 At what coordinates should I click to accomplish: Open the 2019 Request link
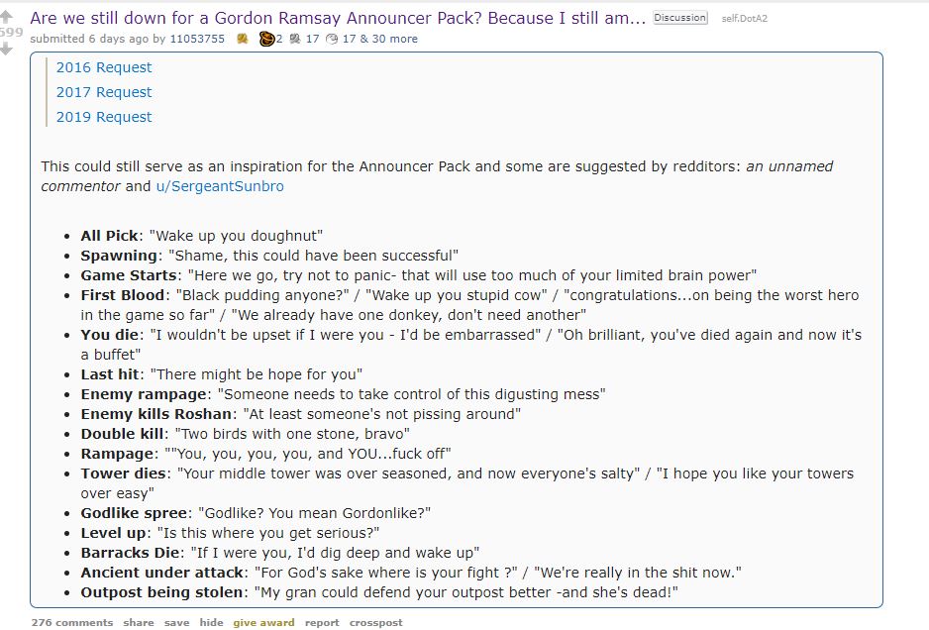coord(104,117)
